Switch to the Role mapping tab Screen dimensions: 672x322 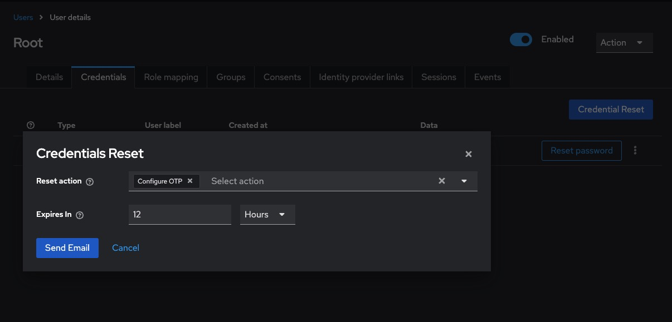click(x=171, y=77)
